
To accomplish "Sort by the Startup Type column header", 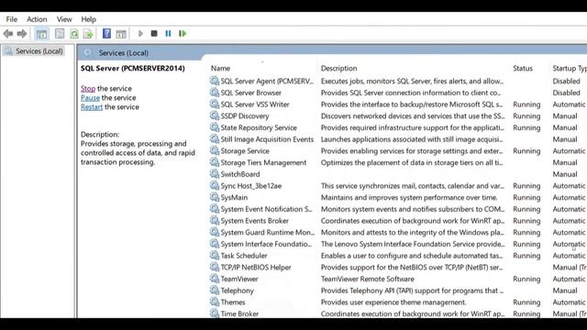I will pyautogui.click(x=570, y=69).
